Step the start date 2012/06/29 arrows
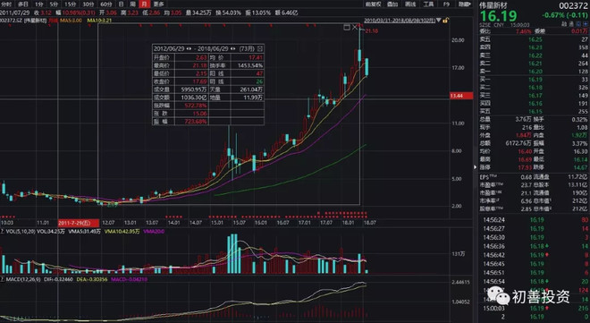 189,49
